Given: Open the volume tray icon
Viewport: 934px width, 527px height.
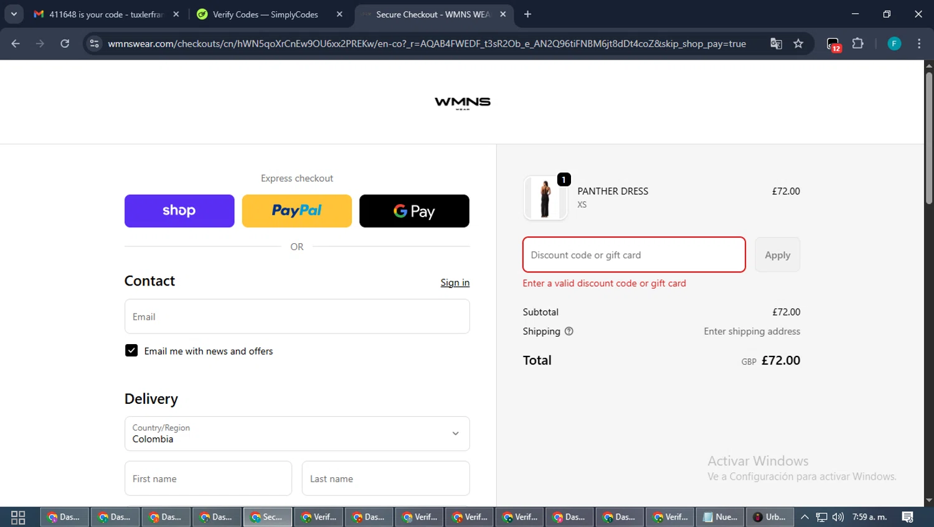Looking at the screenshot, I should pos(838,517).
